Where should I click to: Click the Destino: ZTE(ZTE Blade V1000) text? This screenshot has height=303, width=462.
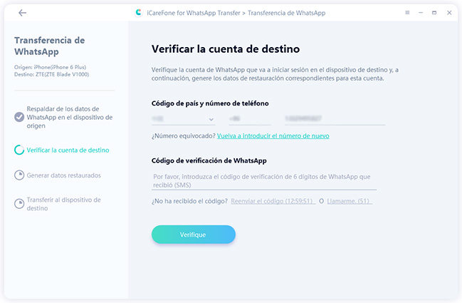coord(51,74)
